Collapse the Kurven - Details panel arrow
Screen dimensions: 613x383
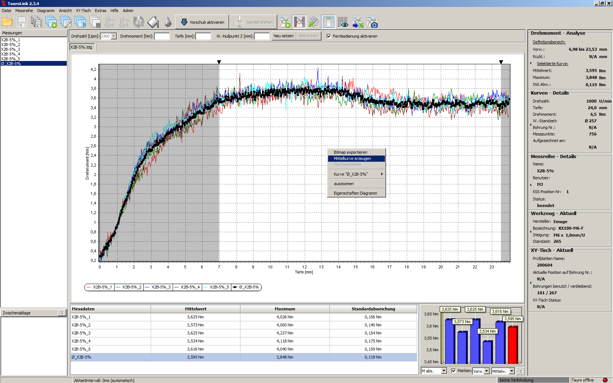[531, 125]
